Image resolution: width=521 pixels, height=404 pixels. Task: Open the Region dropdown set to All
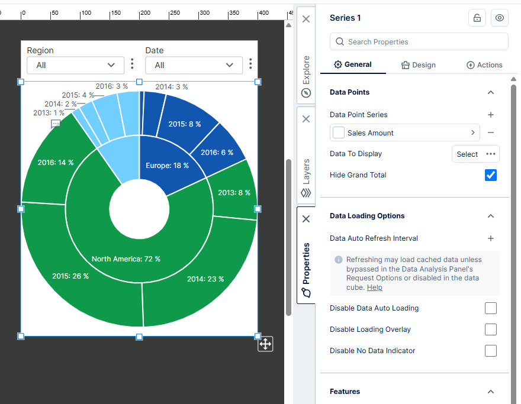click(75, 65)
